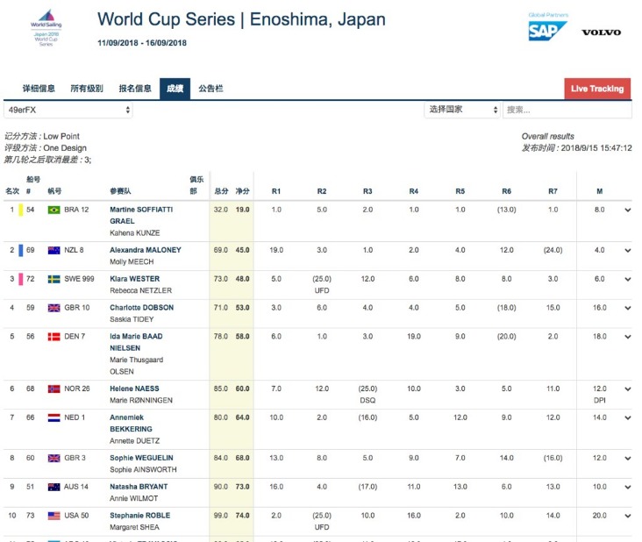Expand row details for Alexandra Maloney

coord(627,251)
